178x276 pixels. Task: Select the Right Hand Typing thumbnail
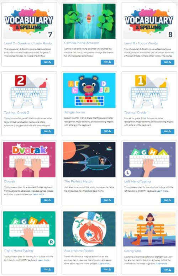[29, 229]
